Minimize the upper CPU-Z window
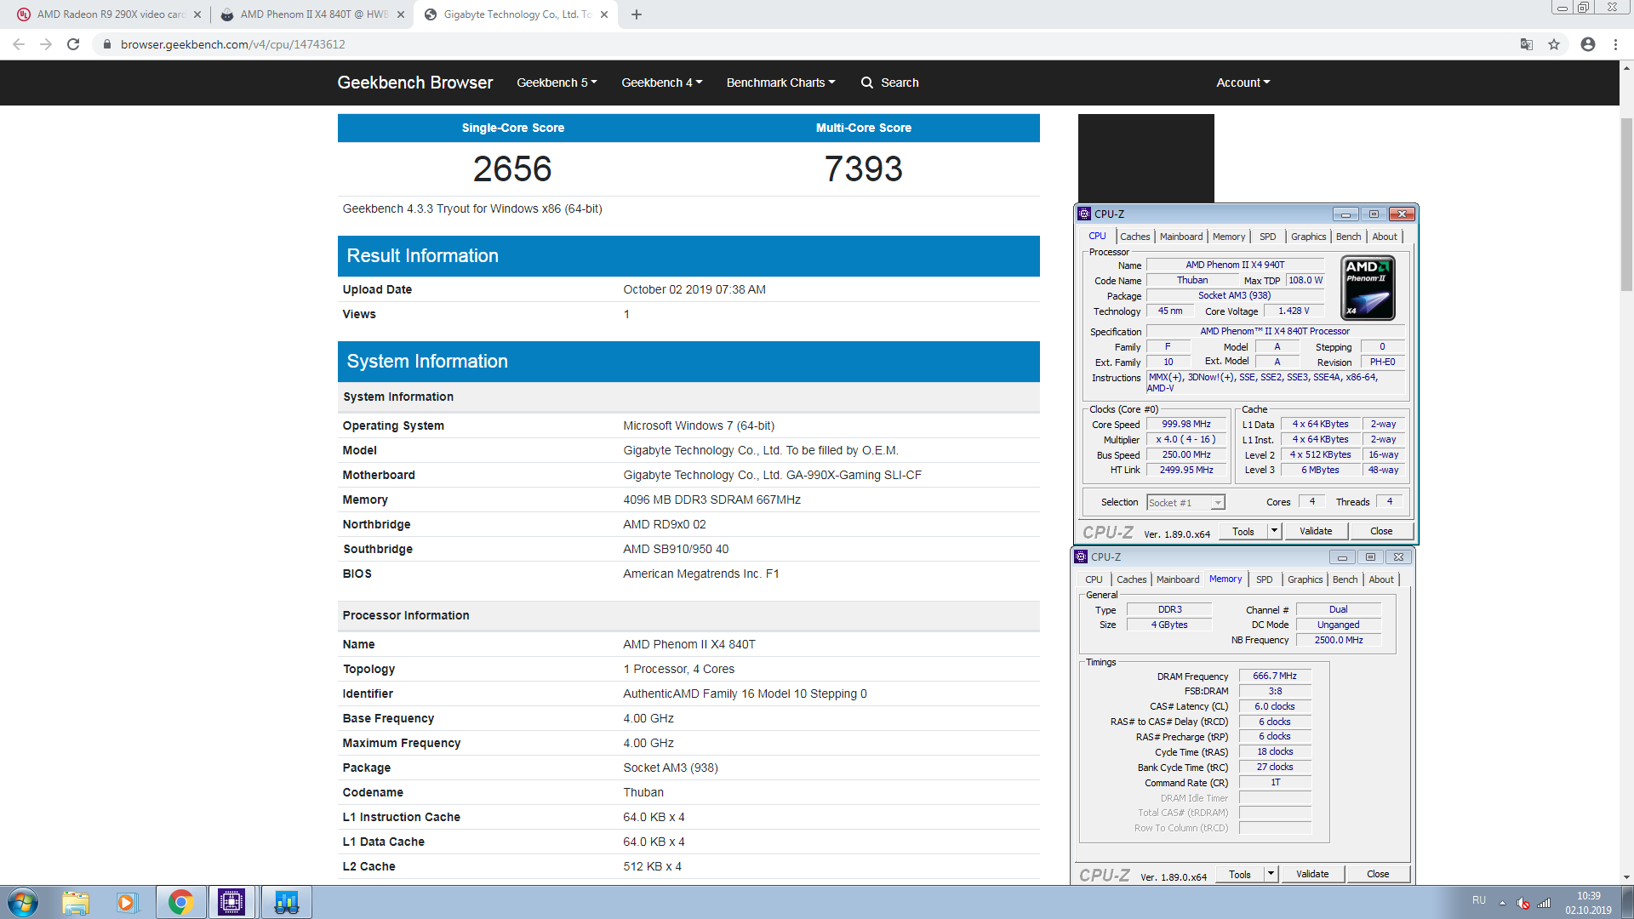 1345,214
